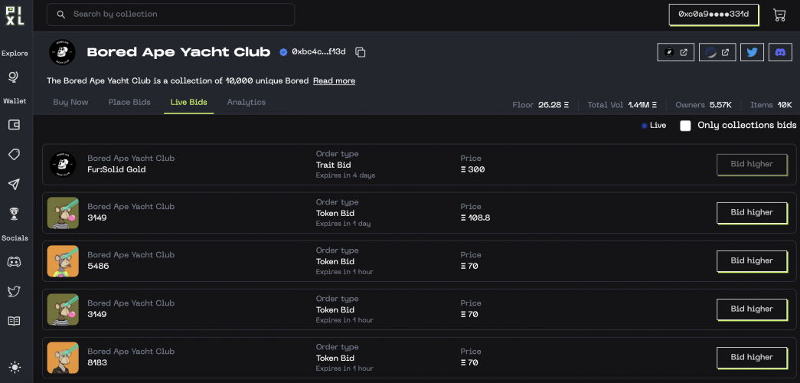Click the paper plane send icon
Screen dimensions: 800x383
14,184
